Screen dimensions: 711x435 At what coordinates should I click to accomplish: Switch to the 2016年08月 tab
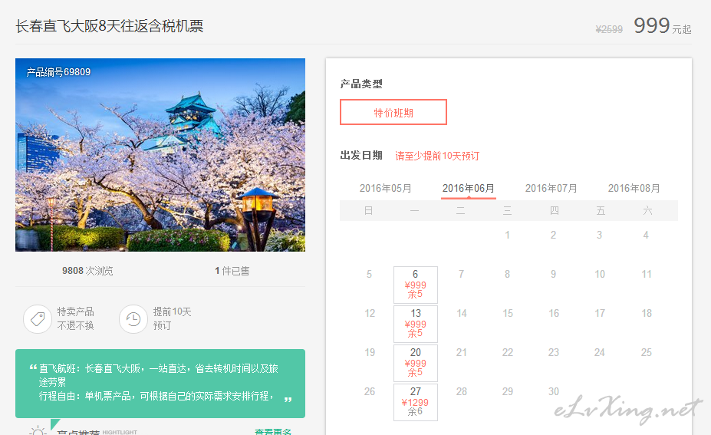tap(634, 188)
